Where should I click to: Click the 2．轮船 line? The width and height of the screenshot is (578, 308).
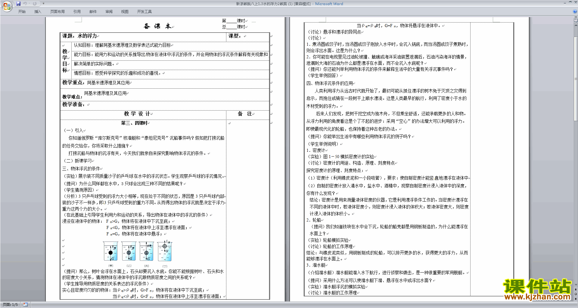pyautogui.click(x=314, y=220)
